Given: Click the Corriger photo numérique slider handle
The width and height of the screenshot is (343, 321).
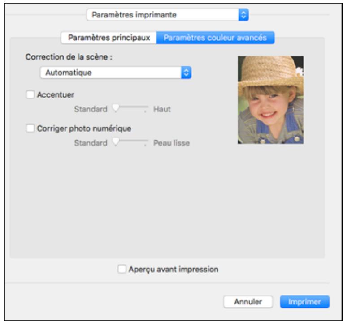Looking at the screenshot, I should pos(116,142).
